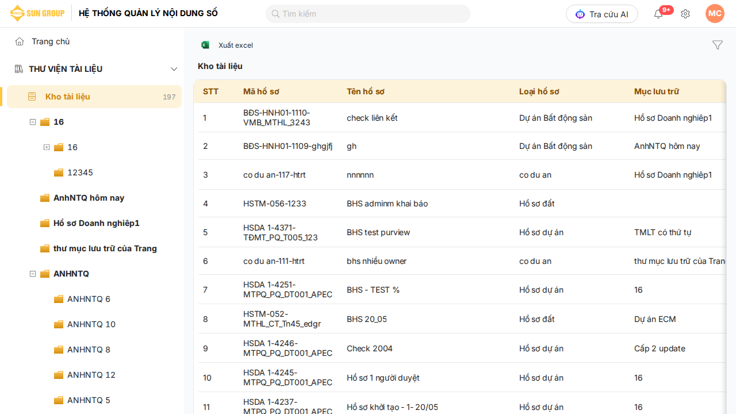The width and height of the screenshot is (736, 414).
Task: Click the Tên hồ sơ column header
Action: pos(366,91)
